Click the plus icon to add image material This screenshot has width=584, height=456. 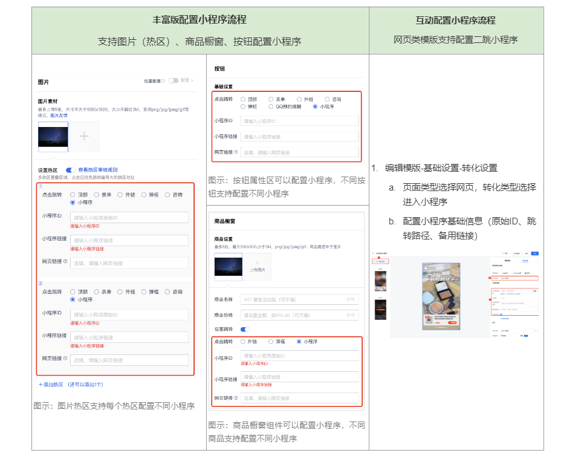[85, 136]
